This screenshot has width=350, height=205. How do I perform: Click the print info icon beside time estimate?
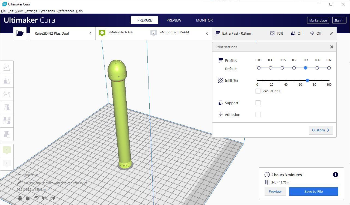[336, 175]
